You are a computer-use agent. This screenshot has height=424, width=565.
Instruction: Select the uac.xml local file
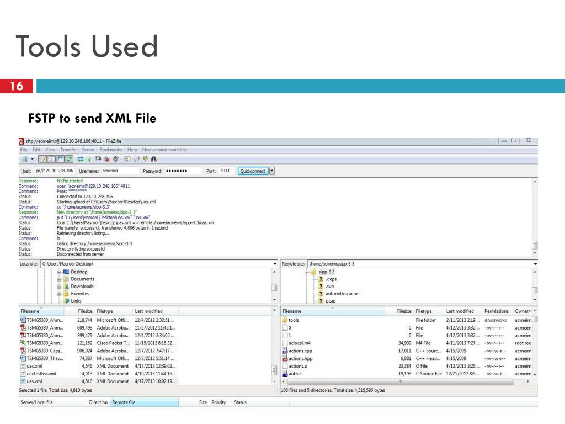coord(97,366)
